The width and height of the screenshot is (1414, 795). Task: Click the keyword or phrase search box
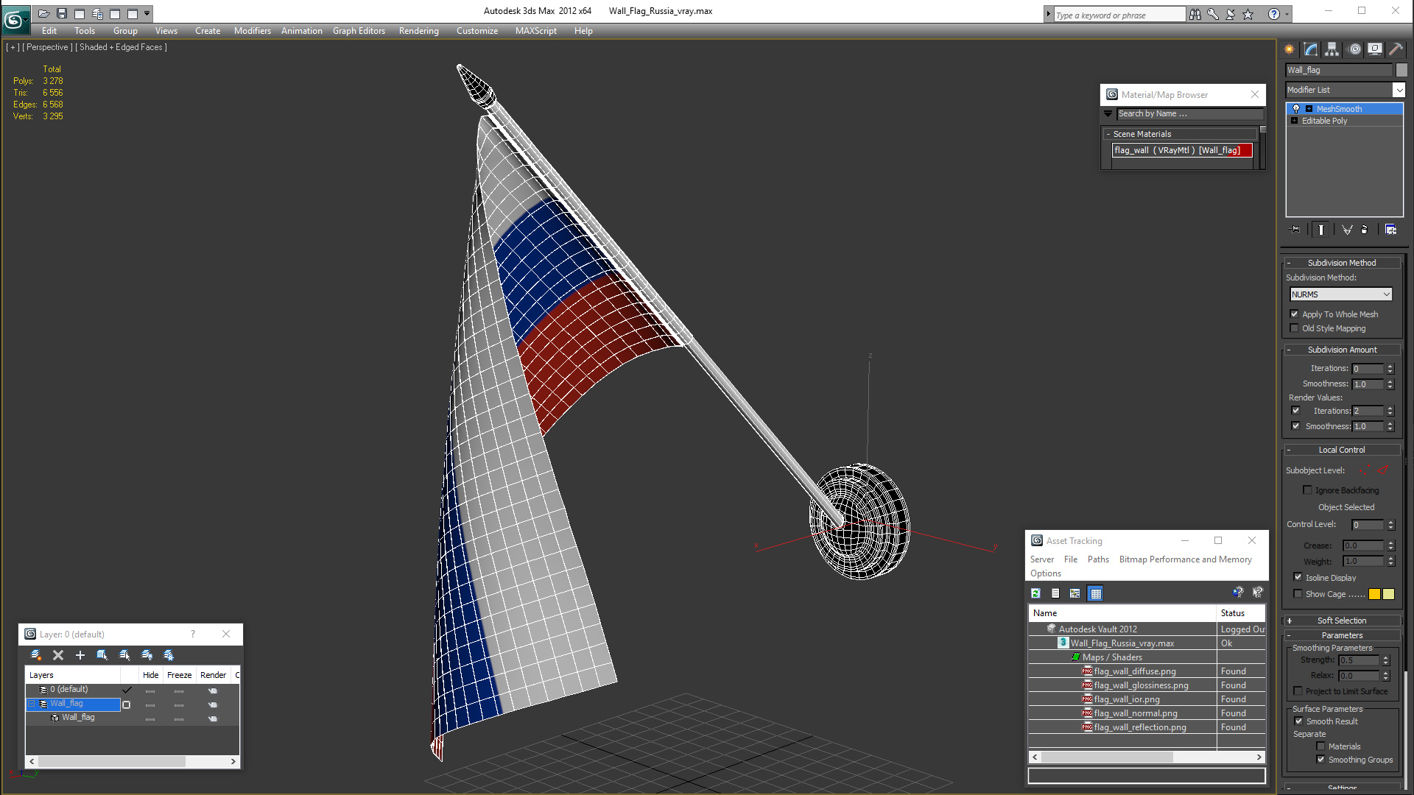click(x=1119, y=15)
